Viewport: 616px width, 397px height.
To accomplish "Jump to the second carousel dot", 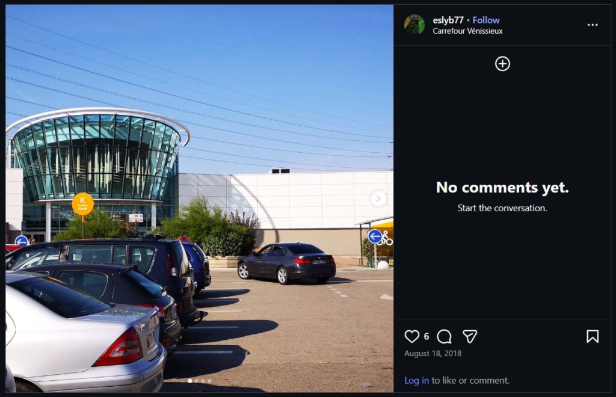I will pyautogui.click(x=197, y=381).
